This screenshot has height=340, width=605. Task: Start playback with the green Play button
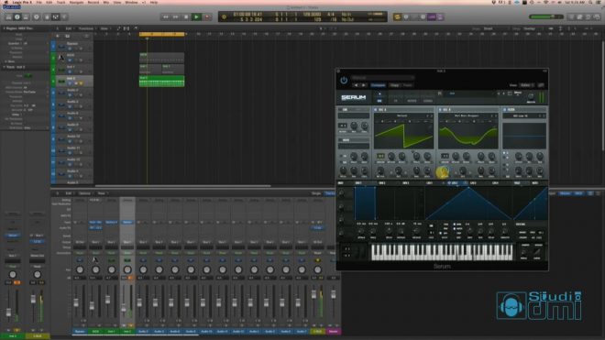196,17
